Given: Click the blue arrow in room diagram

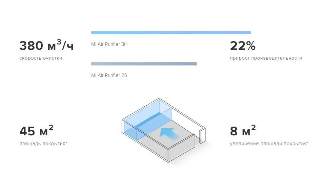Looking at the screenshot, I should [169, 134].
